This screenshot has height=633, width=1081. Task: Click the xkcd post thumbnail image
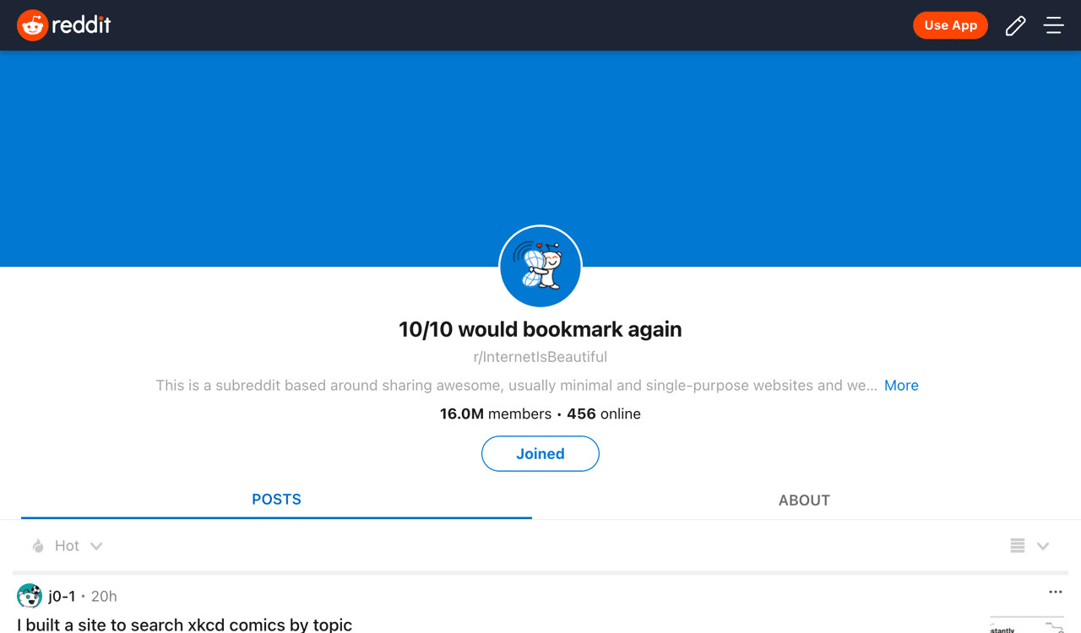[1027, 625]
